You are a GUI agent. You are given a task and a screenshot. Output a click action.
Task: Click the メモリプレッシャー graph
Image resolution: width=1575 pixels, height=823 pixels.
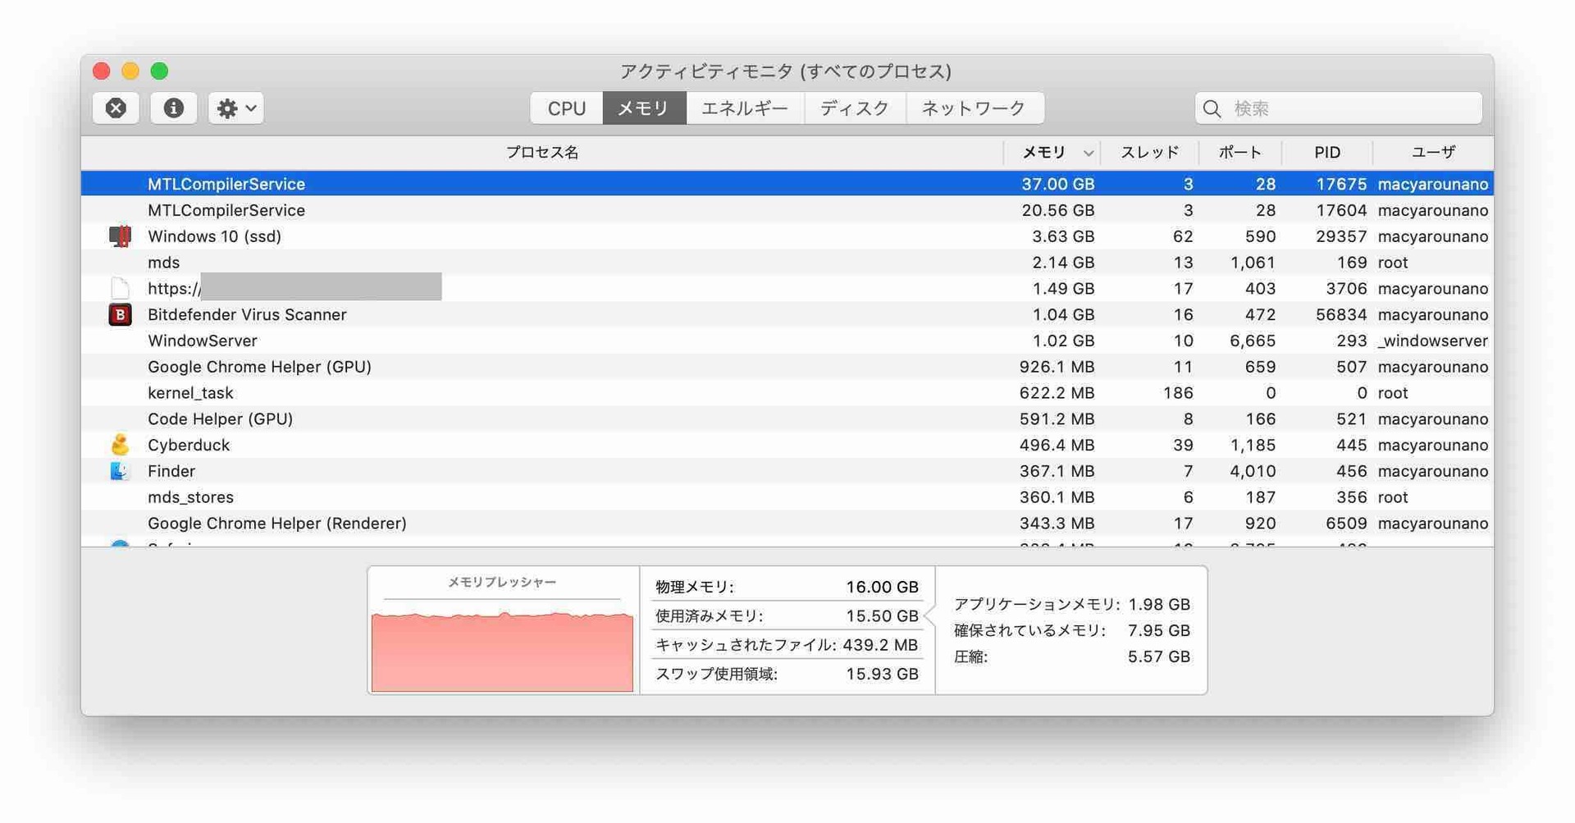[502, 652]
